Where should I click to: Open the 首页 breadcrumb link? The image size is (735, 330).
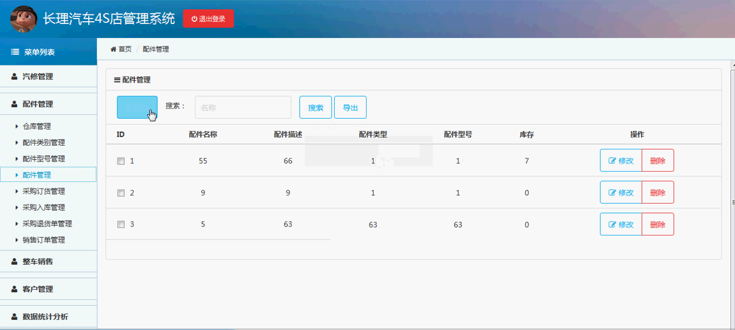(125, 49)
